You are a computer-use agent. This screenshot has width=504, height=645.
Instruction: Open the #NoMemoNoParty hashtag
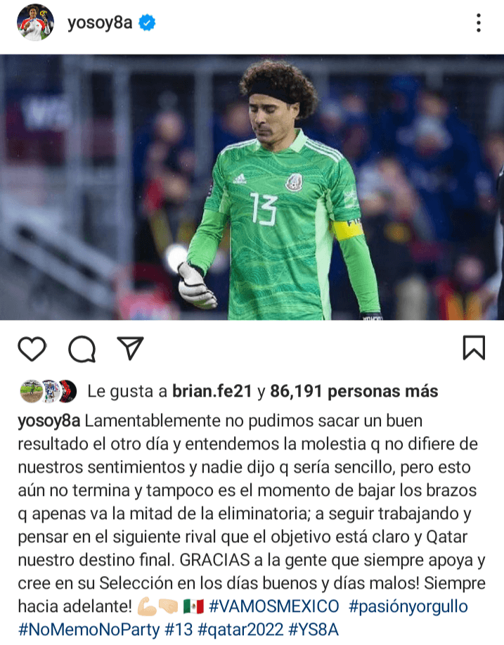89,630
